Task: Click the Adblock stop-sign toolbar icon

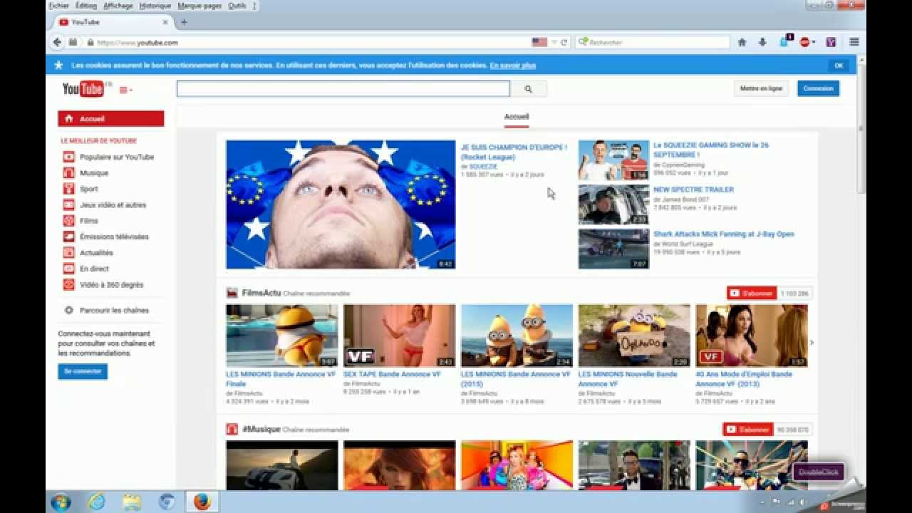Action: coord(806,43)
